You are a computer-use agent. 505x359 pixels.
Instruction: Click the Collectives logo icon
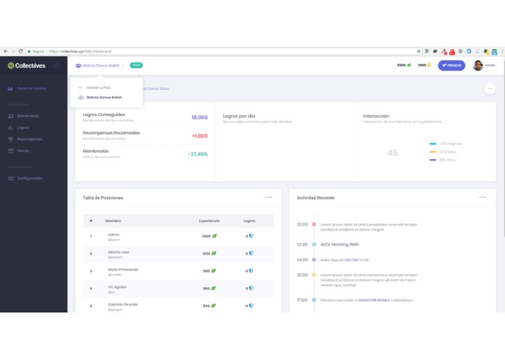(x=11, y=65)
